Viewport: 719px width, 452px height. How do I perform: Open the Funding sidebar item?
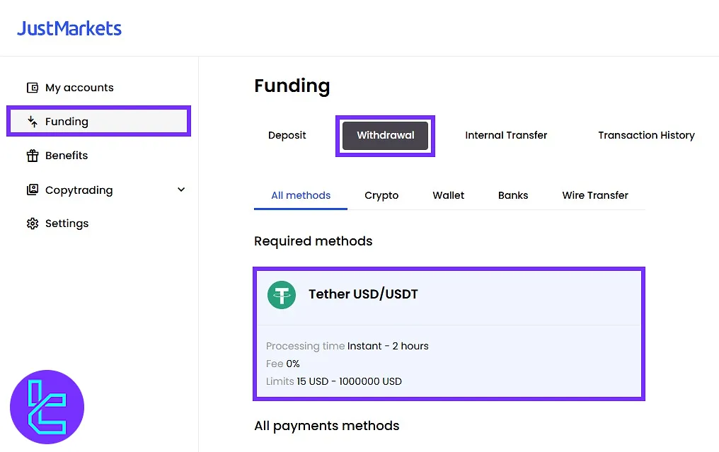[98, 122]
